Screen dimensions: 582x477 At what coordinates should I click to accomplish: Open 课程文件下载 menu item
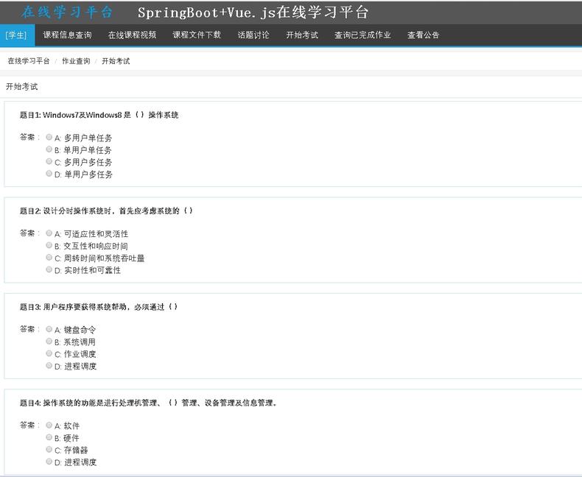click(x=197, y=35)
